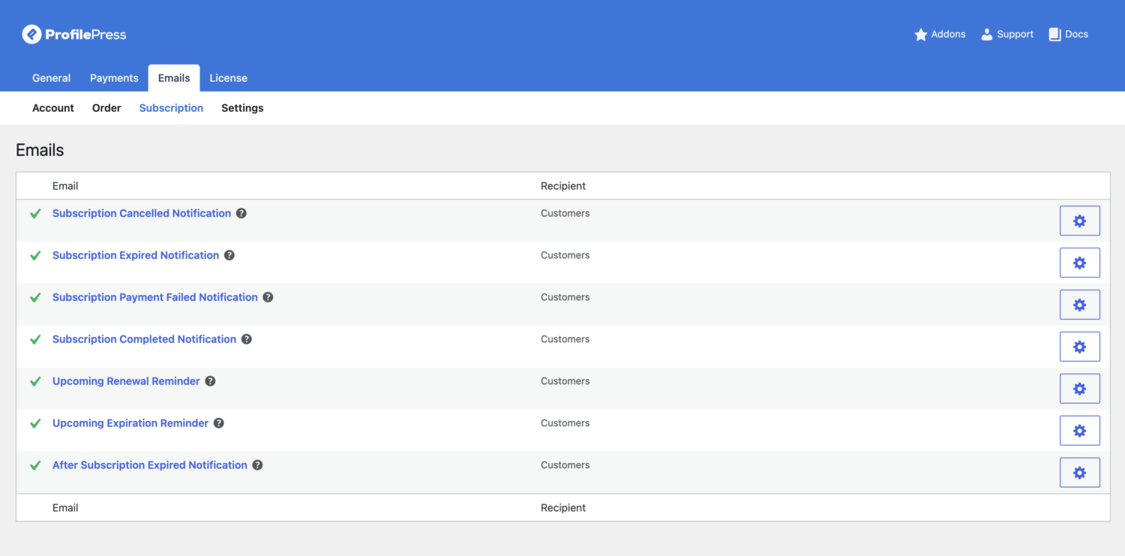Switch to the License tab
1125x556 pixels.
point(228,78)
